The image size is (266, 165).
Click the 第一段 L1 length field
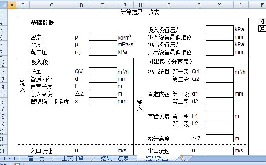220,116
